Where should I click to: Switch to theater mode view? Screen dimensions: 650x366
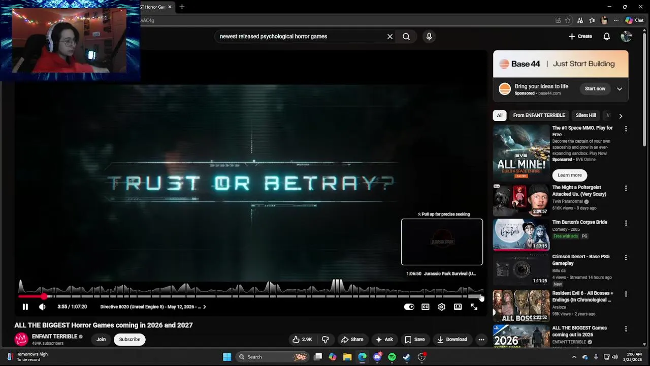click(458, 307)
